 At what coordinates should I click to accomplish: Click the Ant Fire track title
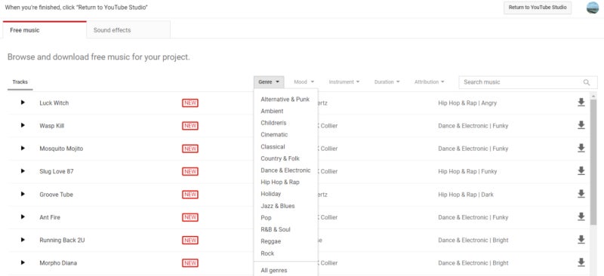tap(50, 217)
